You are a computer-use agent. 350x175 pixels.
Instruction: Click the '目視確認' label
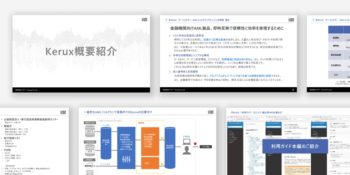point(186,136)
